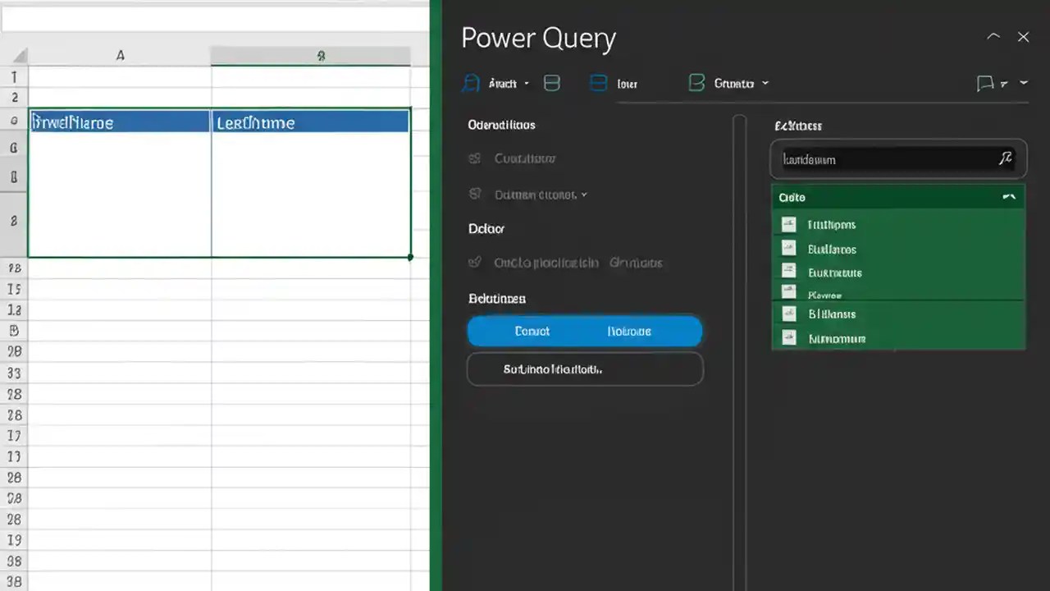This screenshot has width=1050, height=591.
Task: Select the first dimmed option in the left panel
Action: [x=524, y=158]
